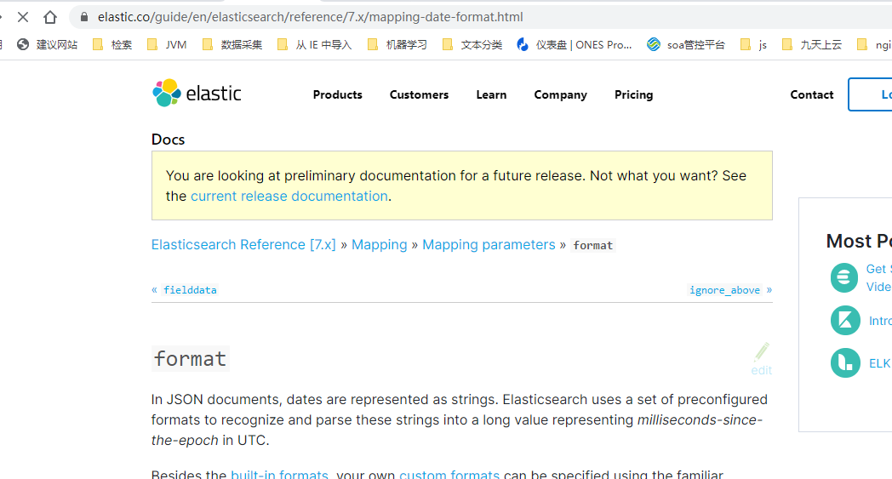The image size is (892, 479).
Task: Open the 从 IE 中导入 bookmark folder
Action: point(314,44)
